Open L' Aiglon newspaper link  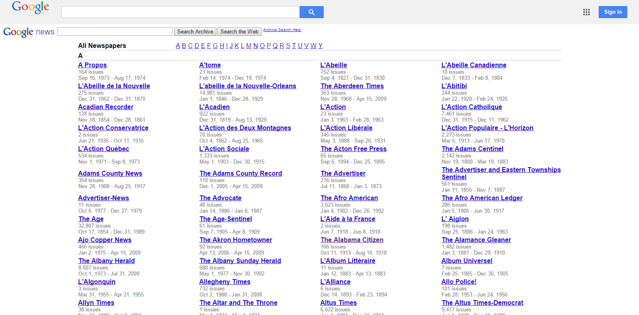(x=455, y=219)
